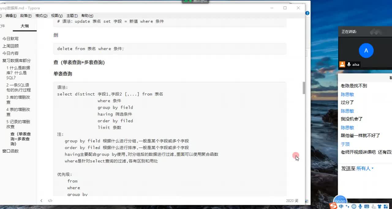Jump to outline item 今日默写
Viewport: 392px width, 209px height.
click(10, 39)
